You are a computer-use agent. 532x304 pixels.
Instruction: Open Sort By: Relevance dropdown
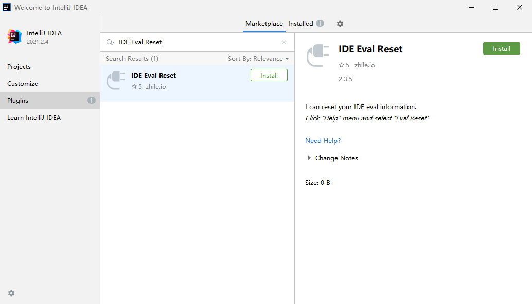[258, 58]
